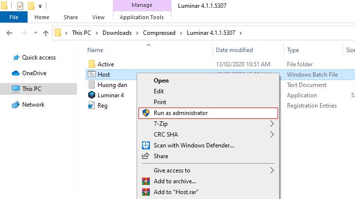355x199 pixels.
Task: Go back with the back arrow
Action: (9, 33)
